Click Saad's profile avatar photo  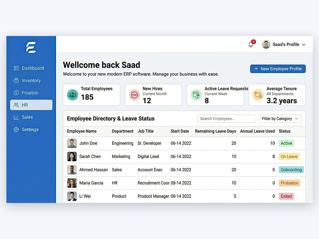tap(266, 45)
